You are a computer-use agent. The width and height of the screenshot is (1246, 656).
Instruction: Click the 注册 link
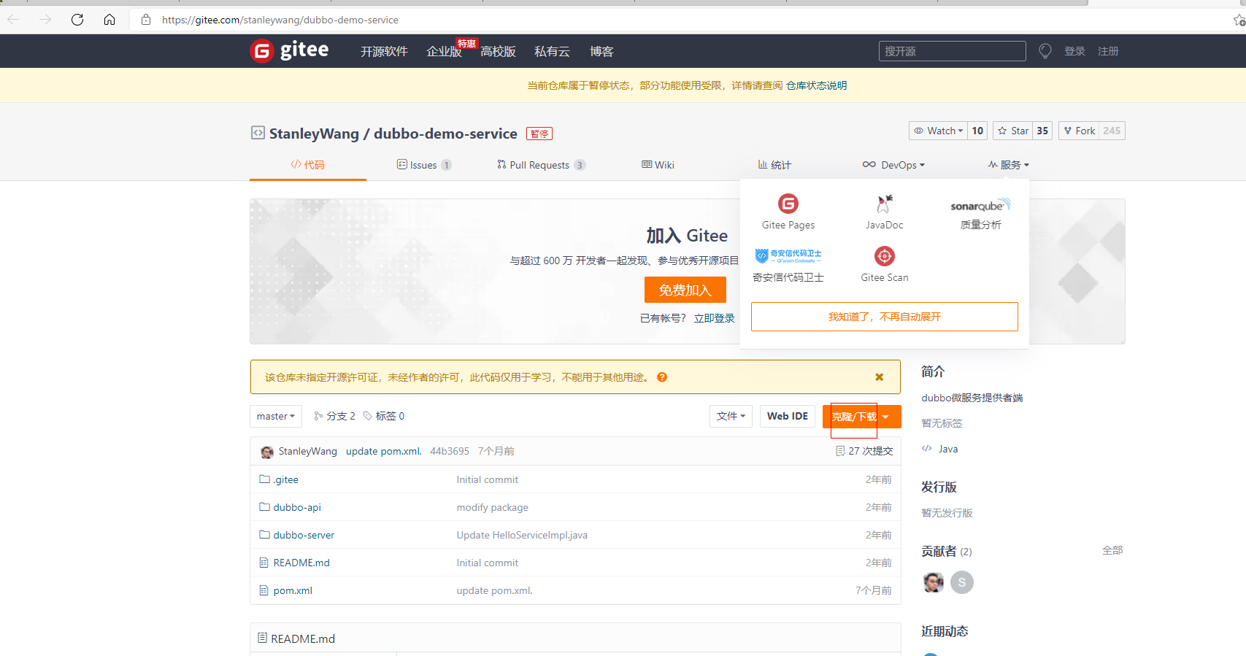pyautogui.click(x=1108, y=51)
